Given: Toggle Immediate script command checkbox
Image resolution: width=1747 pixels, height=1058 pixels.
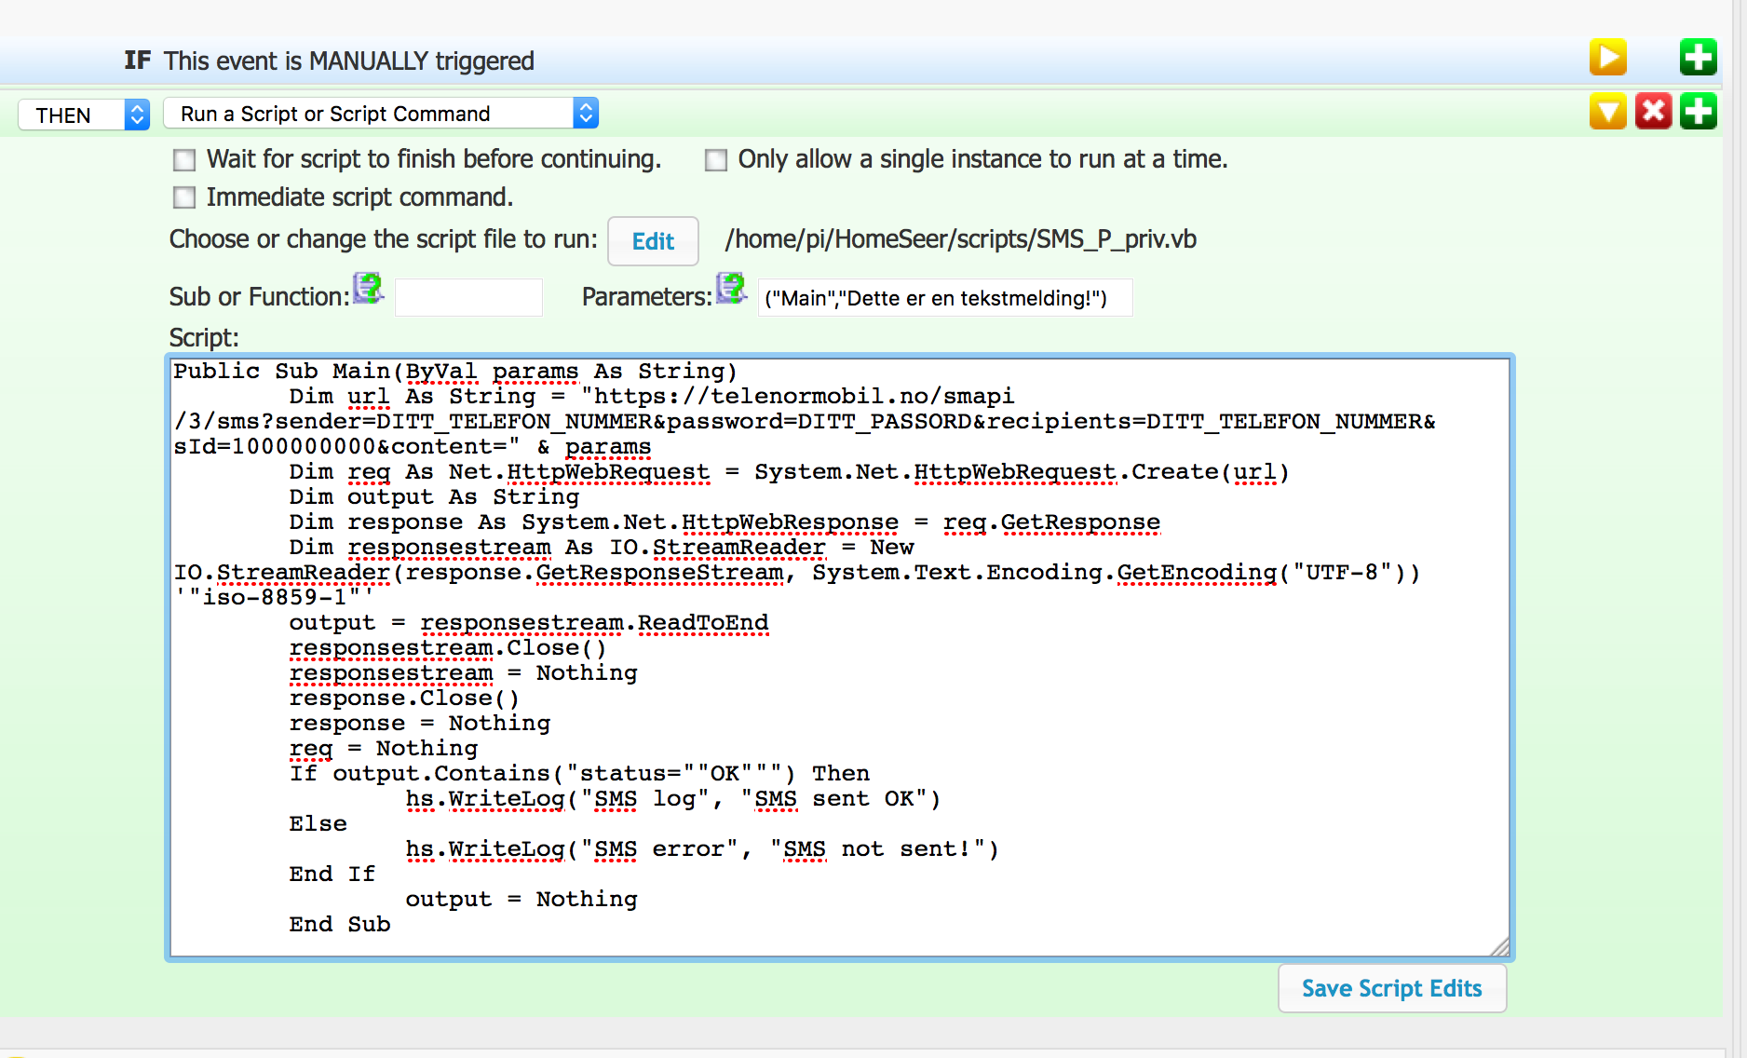Looking at the screenshot, I should [x=184, y=197].
